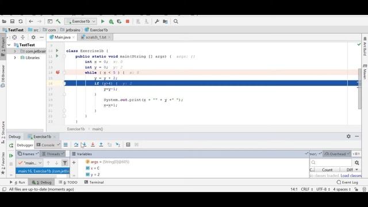Toggle the frames filter funnel icon
This screenshot has height=207, width=368.
tap(65, 163)
